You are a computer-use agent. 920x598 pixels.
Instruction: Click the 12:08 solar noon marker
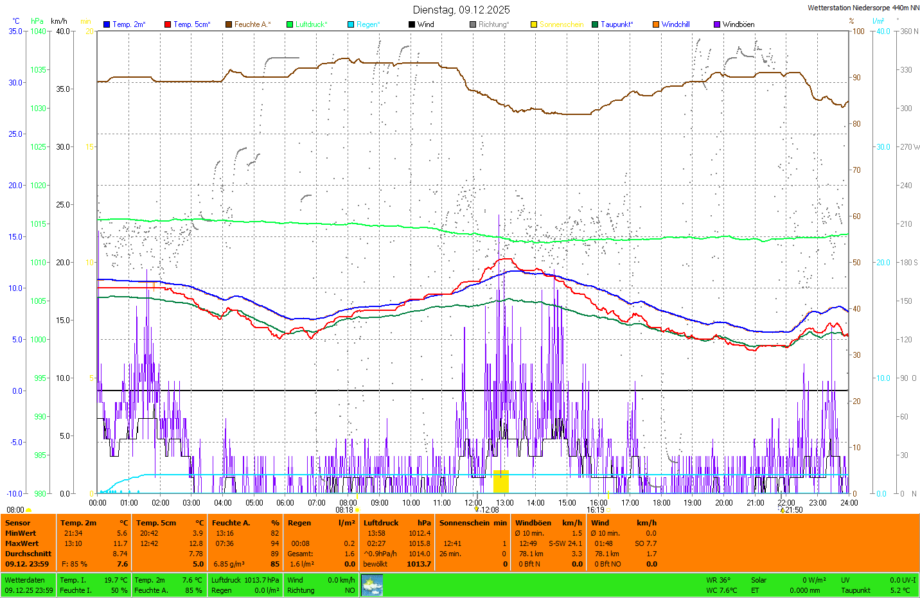pos(477,509)
